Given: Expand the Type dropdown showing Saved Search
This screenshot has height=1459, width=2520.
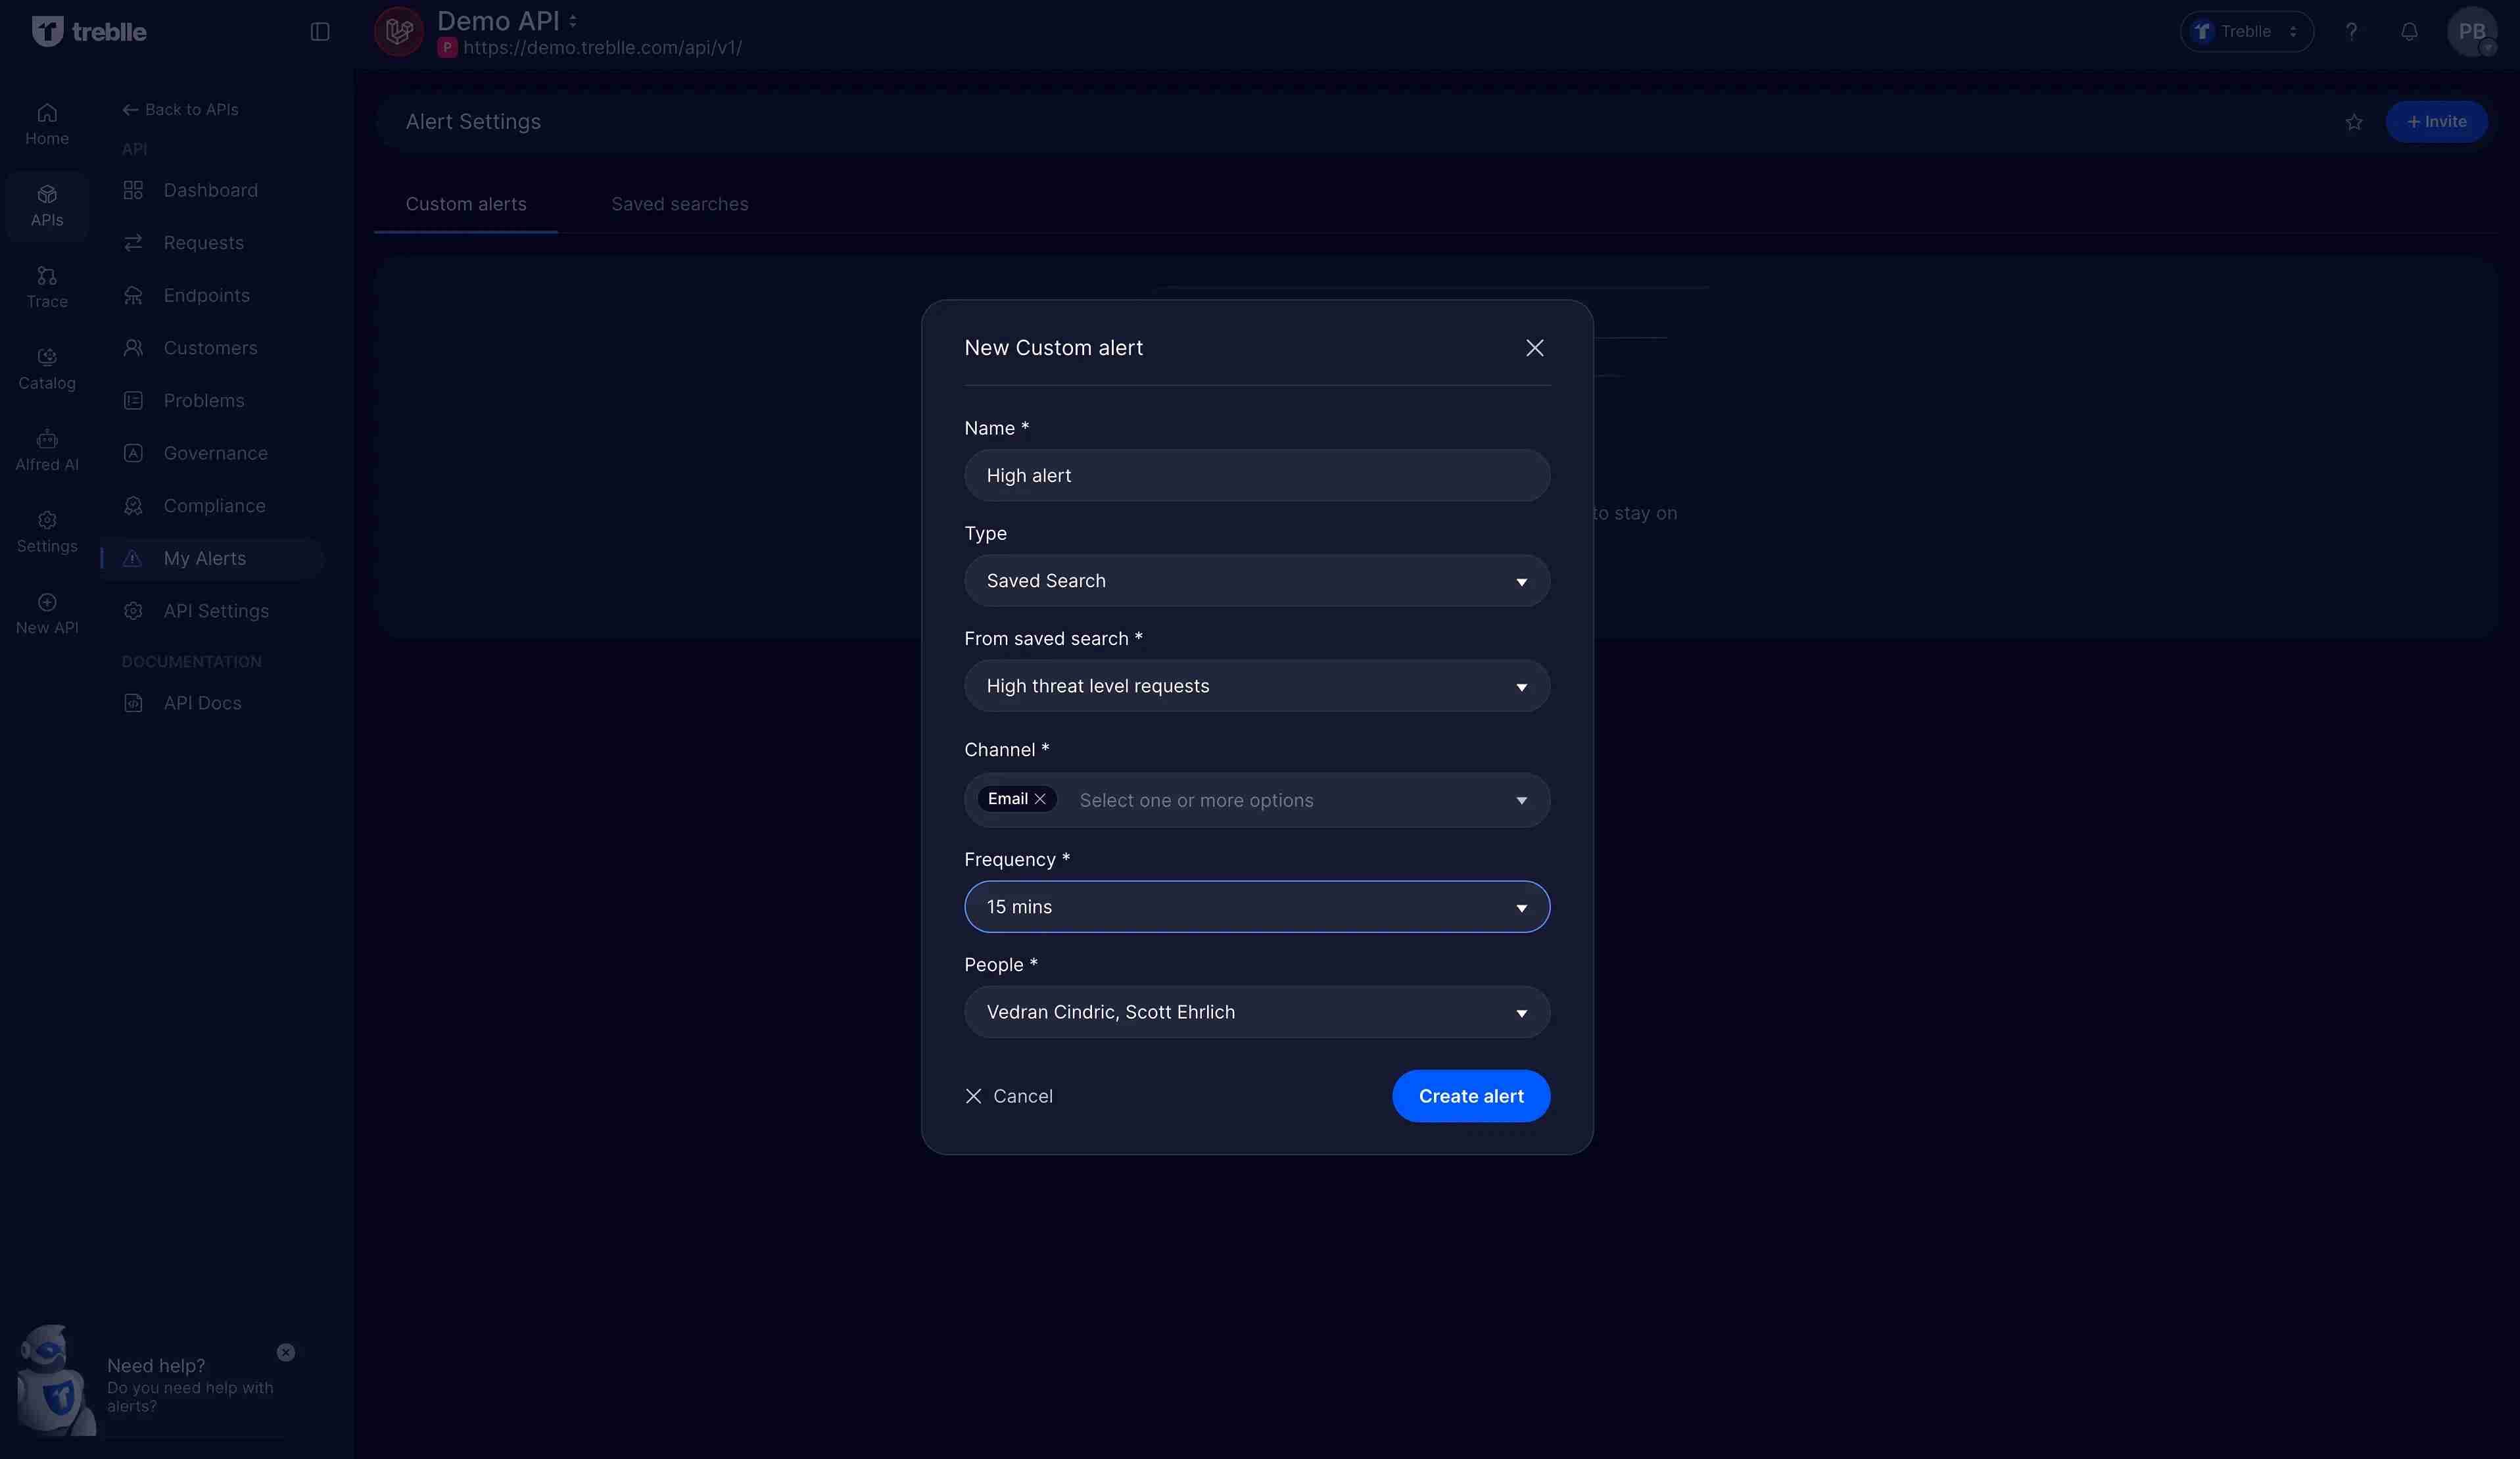Looking at the screenshot, I should coord(1256,580).
